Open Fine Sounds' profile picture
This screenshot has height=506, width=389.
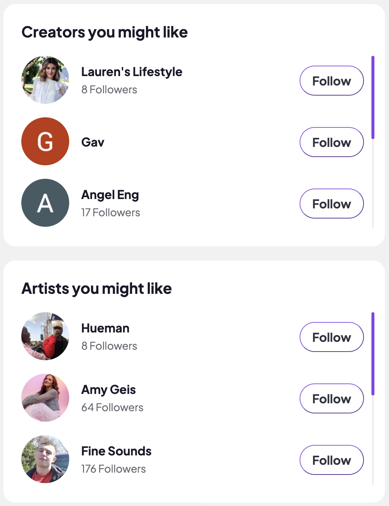point(45,459)
